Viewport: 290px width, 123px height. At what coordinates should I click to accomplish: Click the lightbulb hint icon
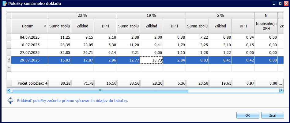(x=11, y=101)
